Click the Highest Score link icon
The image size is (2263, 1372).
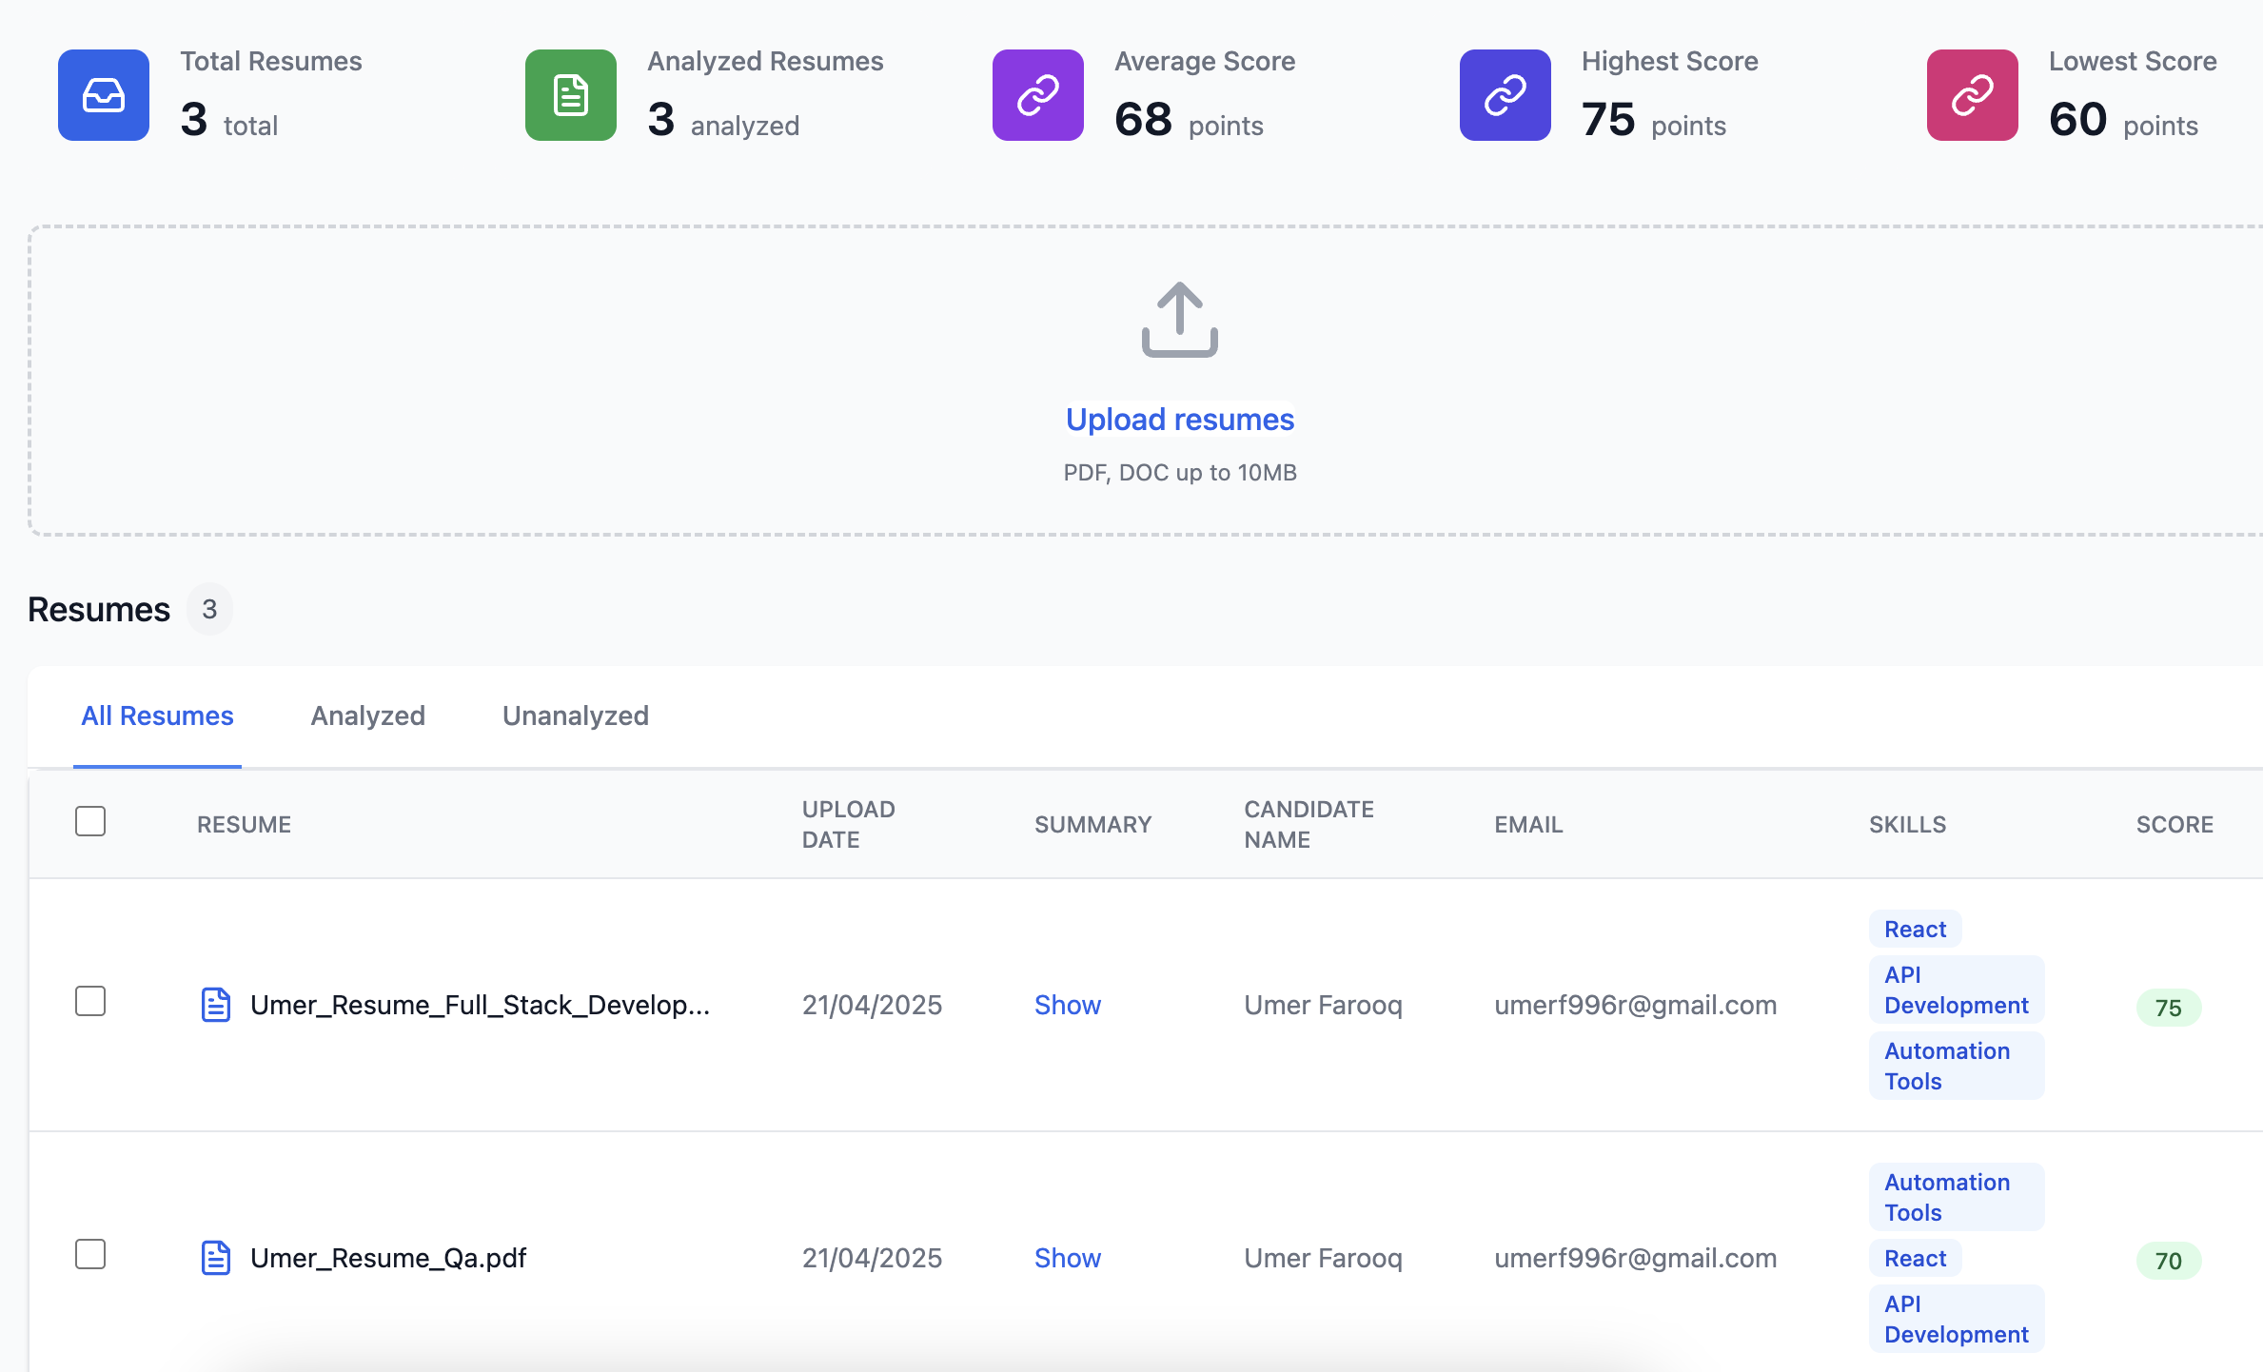pyautogui.click(x=1505, y=95)
